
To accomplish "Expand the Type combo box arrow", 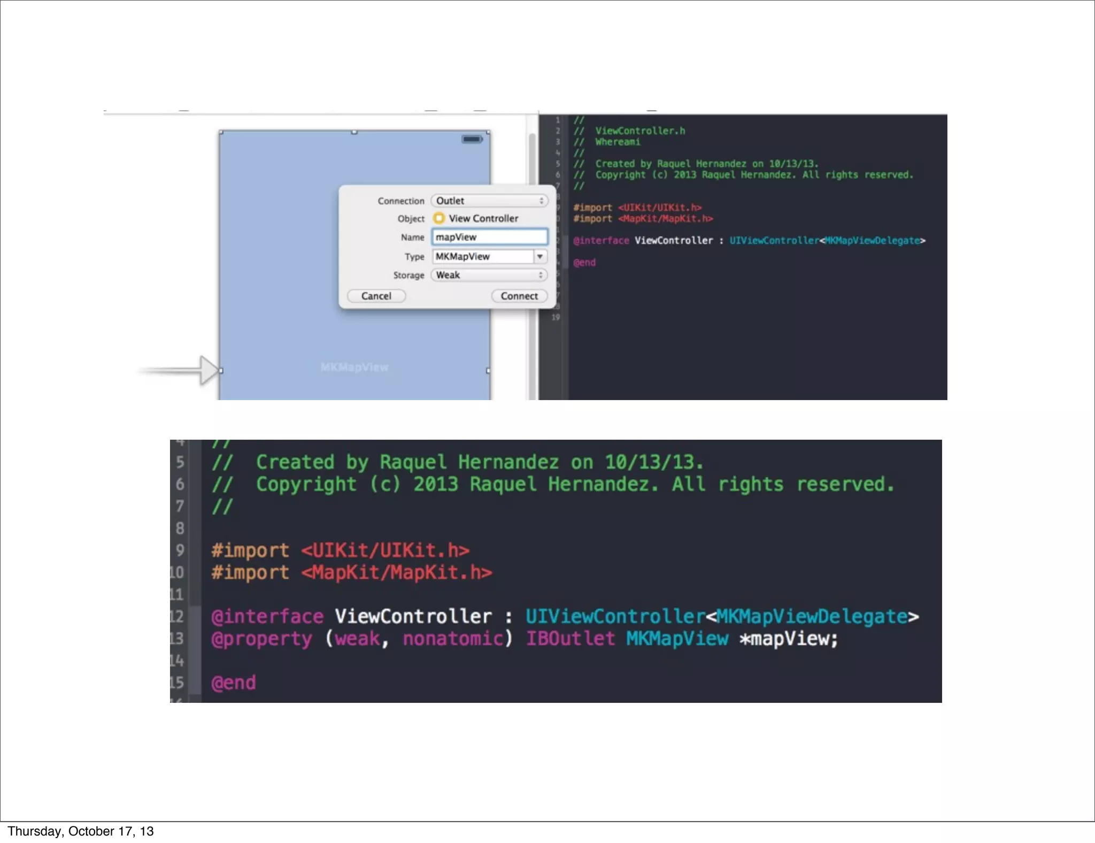I will click(x=540, y=256).
